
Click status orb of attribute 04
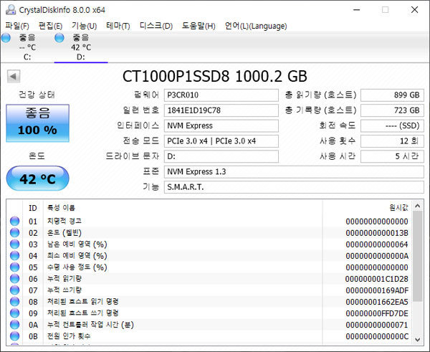(x=15, y=256)
